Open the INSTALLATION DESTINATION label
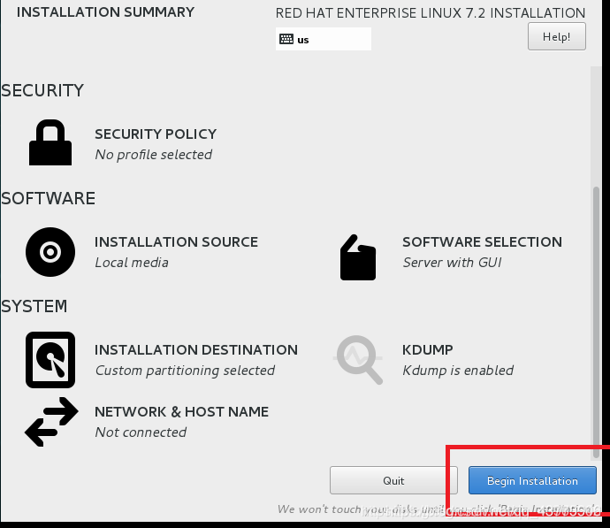The width and height of the screenshot is (610, 528). coord(196,350)
